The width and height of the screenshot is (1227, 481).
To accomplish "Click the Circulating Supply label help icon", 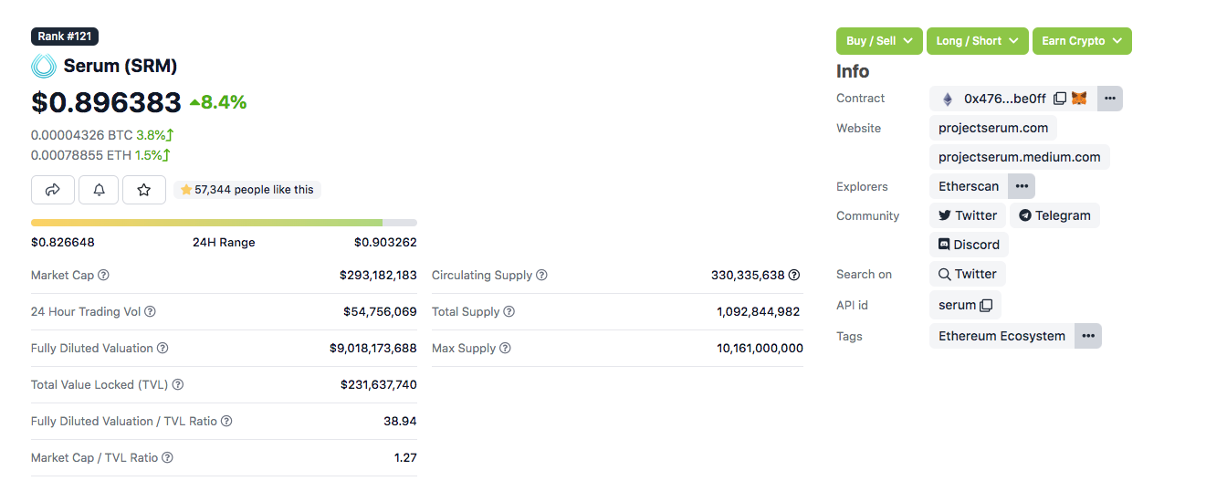I will coord(541,275).
